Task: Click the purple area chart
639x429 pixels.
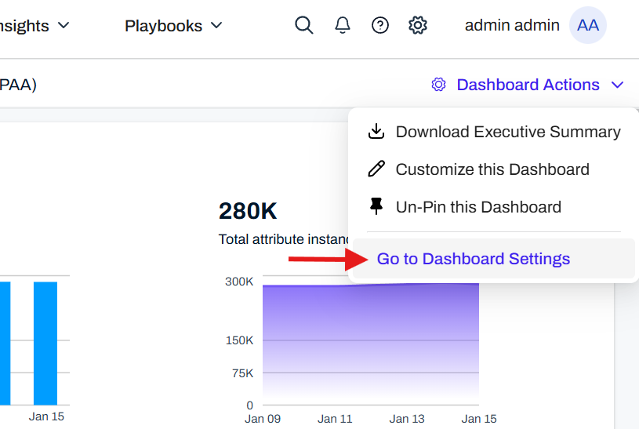Action: click(x=370, y=345)
